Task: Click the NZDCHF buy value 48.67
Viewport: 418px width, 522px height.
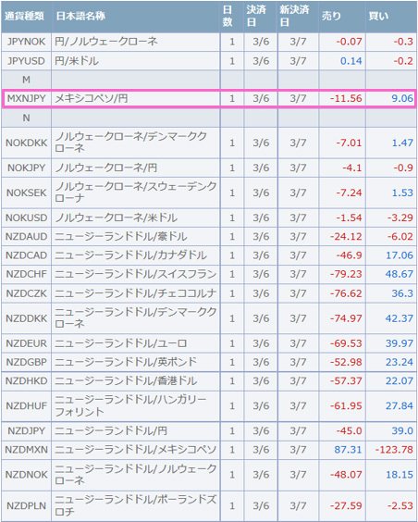Action: (x=400, y=274)
